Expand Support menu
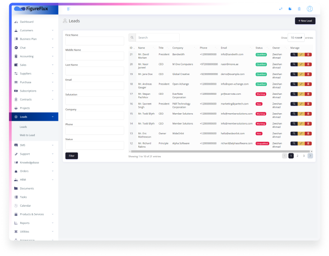The width and height of the screenshot is (329, 256). [33, 154]
